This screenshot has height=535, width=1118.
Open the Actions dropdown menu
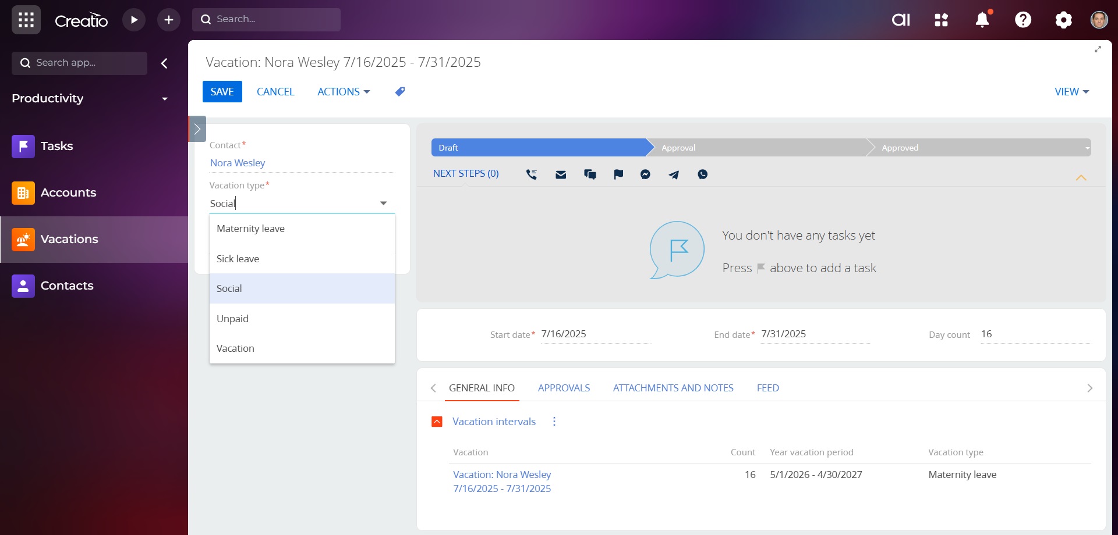[343, 92]
